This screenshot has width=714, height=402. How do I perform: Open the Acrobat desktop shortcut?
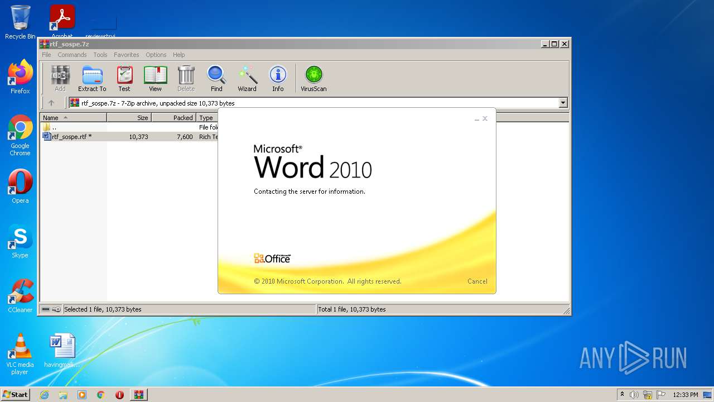pyautogui.click(x=62, y=22)
